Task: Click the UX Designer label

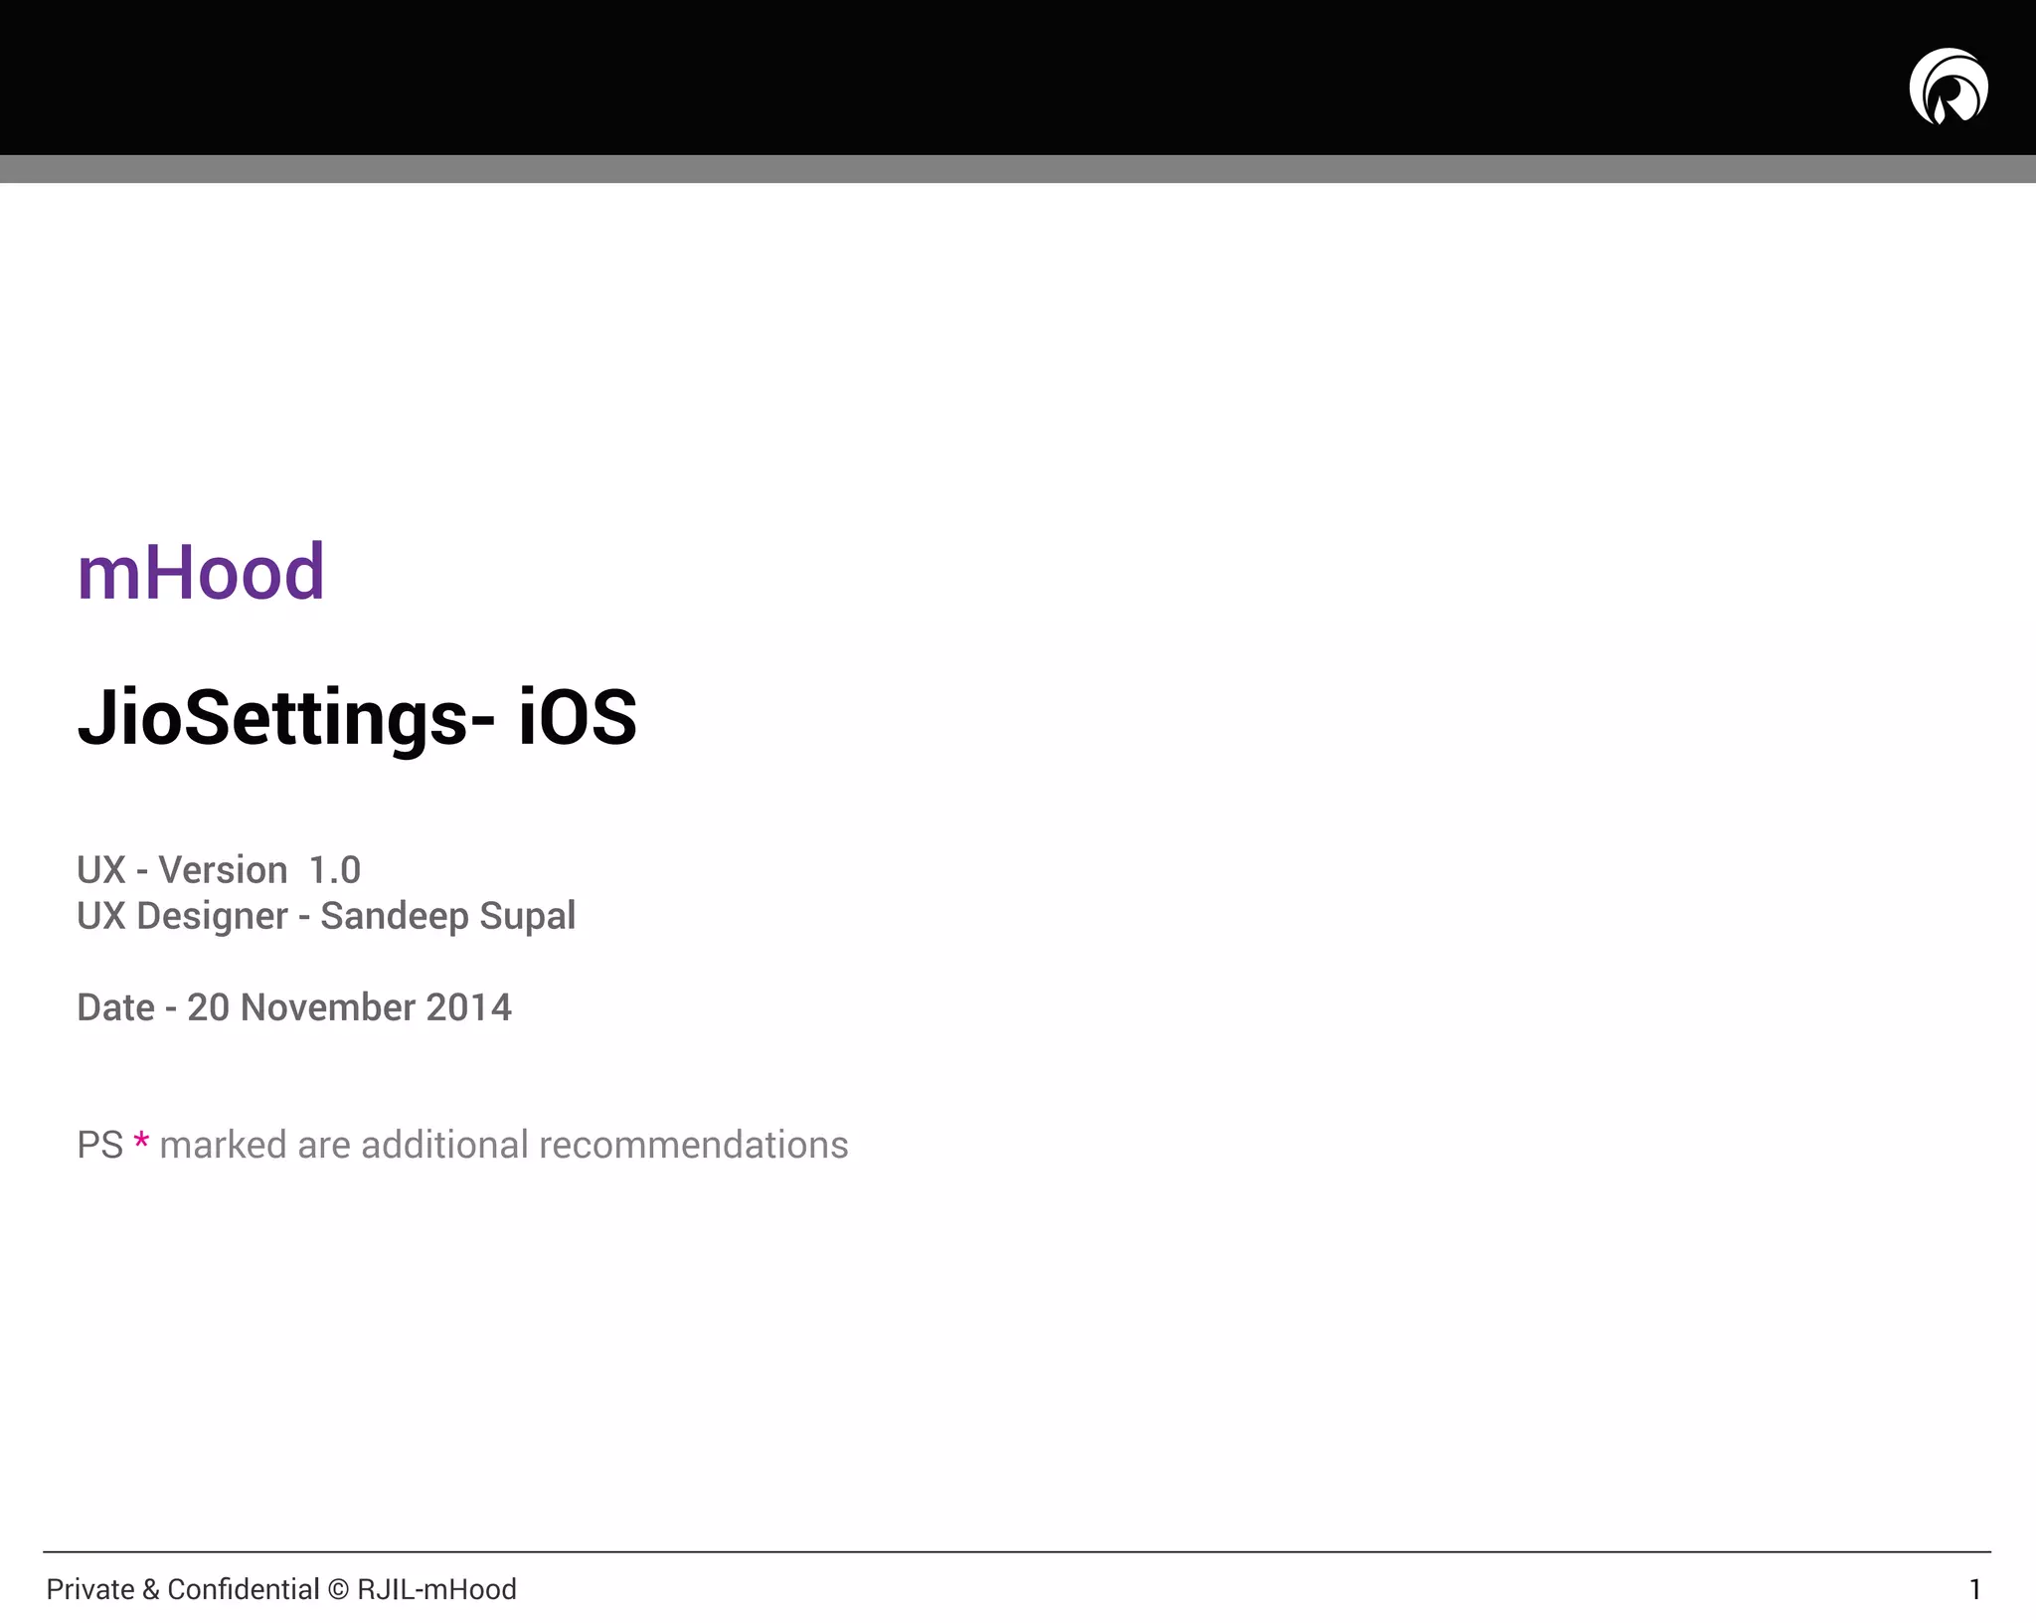Action: pos(182,916)
